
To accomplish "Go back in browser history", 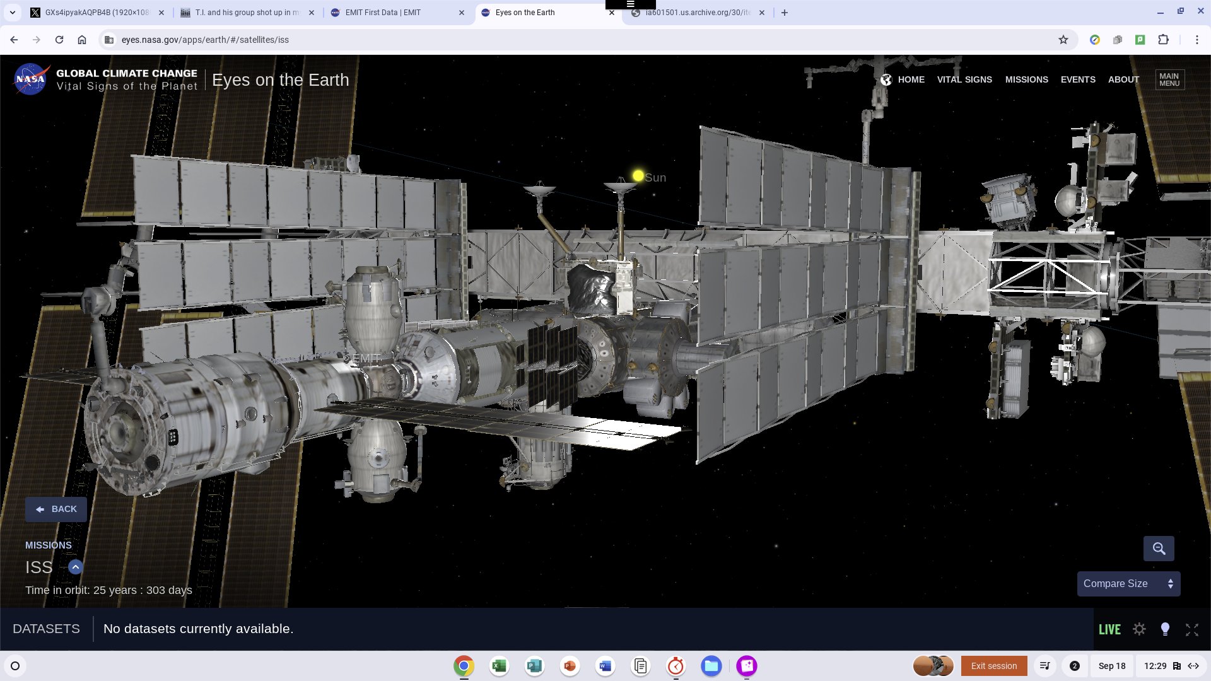I will click(14, 40).
